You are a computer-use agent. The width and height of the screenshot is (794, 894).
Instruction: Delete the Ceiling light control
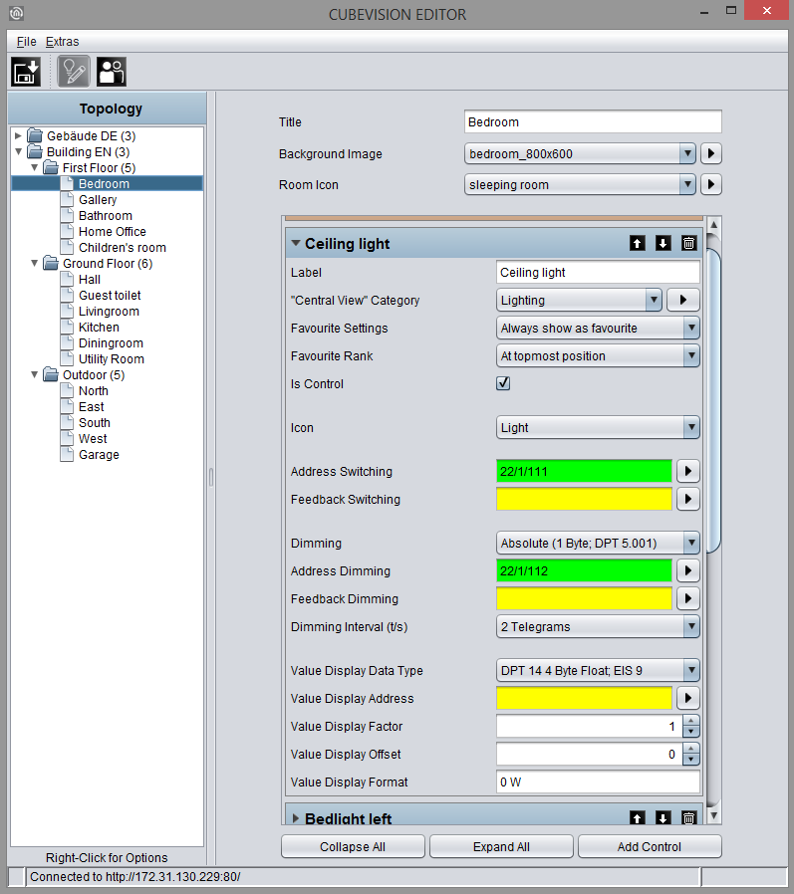(x=688, y=244)
